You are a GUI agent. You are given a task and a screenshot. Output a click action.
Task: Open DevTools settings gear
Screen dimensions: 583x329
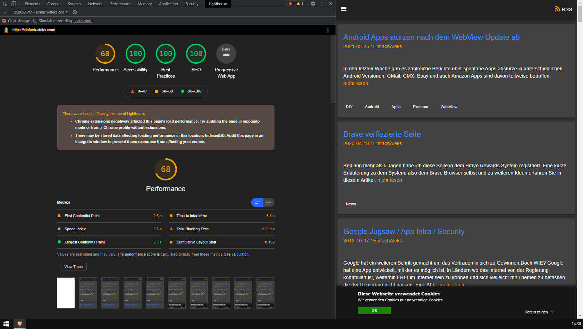coord(313,4)
